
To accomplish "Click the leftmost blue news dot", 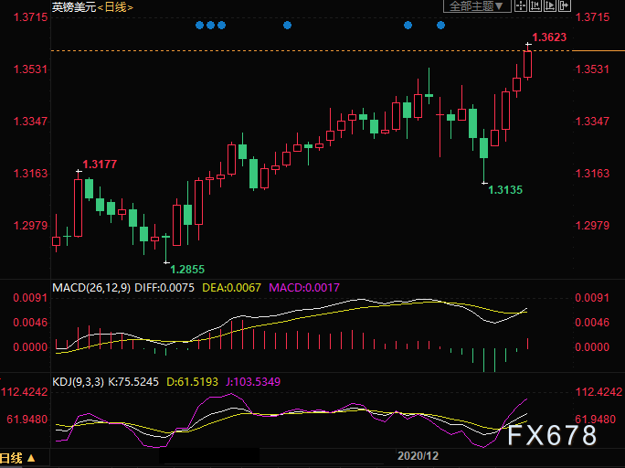I will coord(200,26).
